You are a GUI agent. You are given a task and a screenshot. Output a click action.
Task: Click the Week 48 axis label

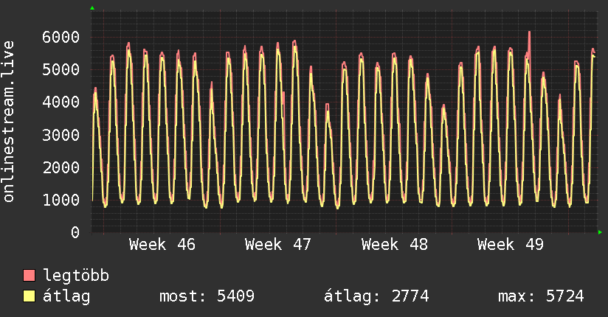point(395,245)
